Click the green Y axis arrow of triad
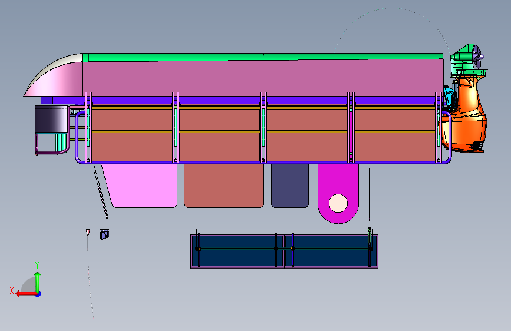The width and height of the screenshot is (511, 331). tap(38, 282)
